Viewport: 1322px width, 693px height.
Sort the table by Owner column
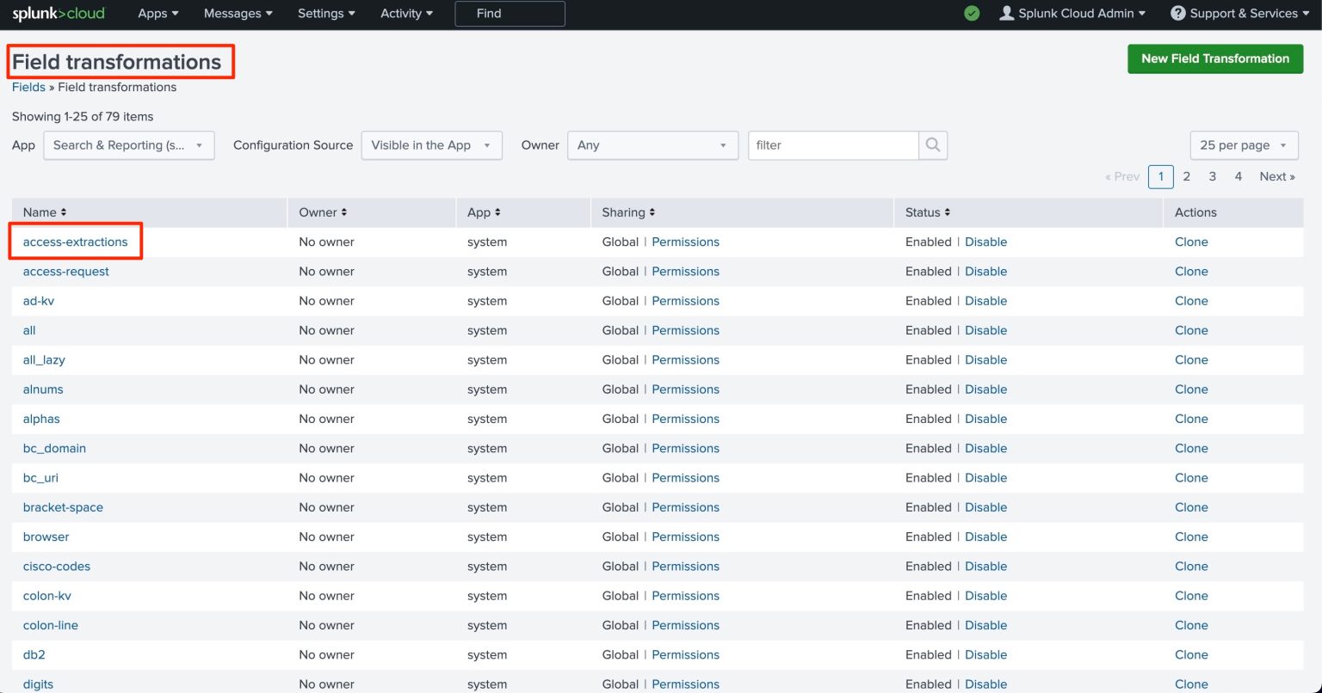[x=324, y=212]
